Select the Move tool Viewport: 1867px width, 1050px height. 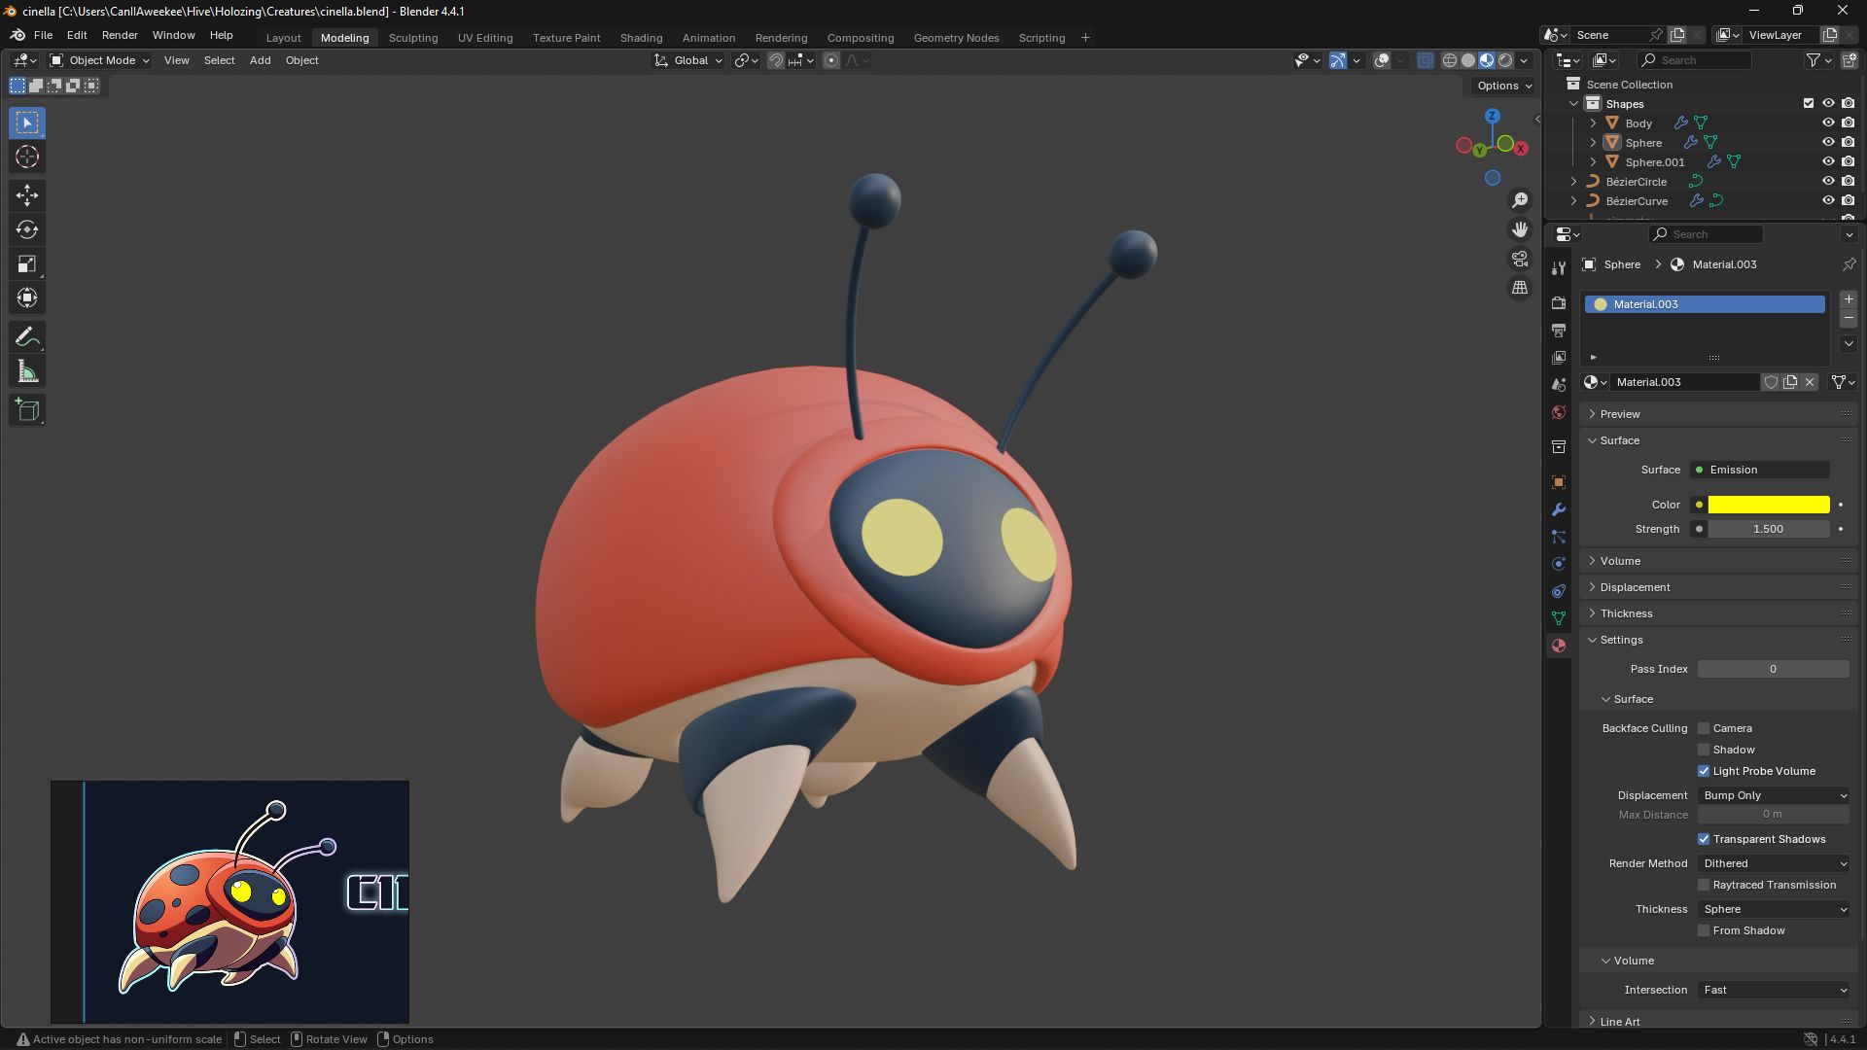click(27, 195)
